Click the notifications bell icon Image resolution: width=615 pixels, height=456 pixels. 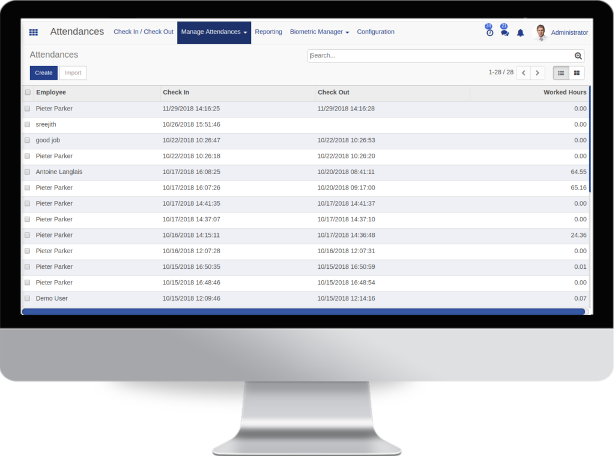(520, 32)
